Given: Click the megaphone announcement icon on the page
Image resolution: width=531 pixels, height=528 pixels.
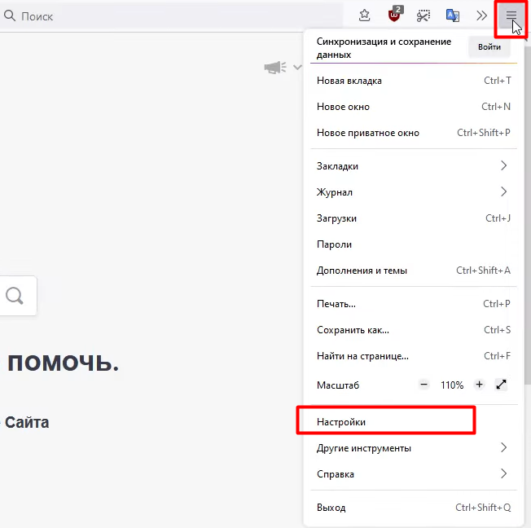Looking at the screenshot, I should (275, 68).
